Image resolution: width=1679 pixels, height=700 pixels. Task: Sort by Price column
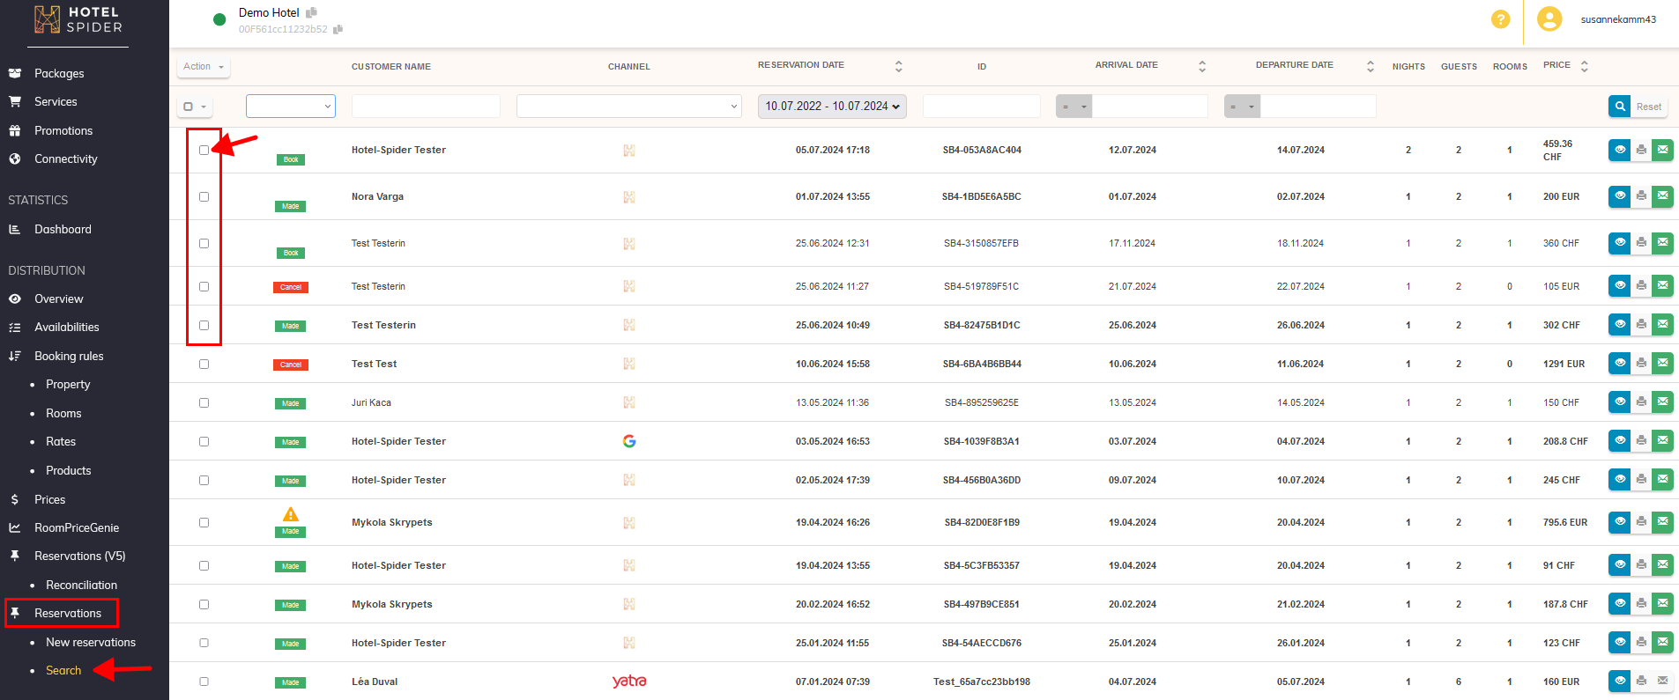[1584, 66]
